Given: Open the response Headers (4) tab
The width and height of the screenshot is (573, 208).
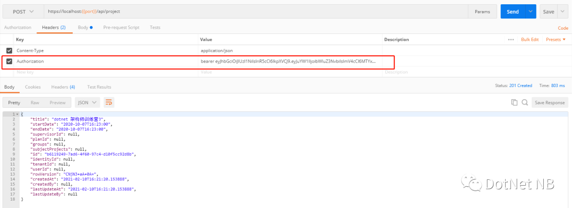Looking at the screenshot, I should tap(63, 87).
